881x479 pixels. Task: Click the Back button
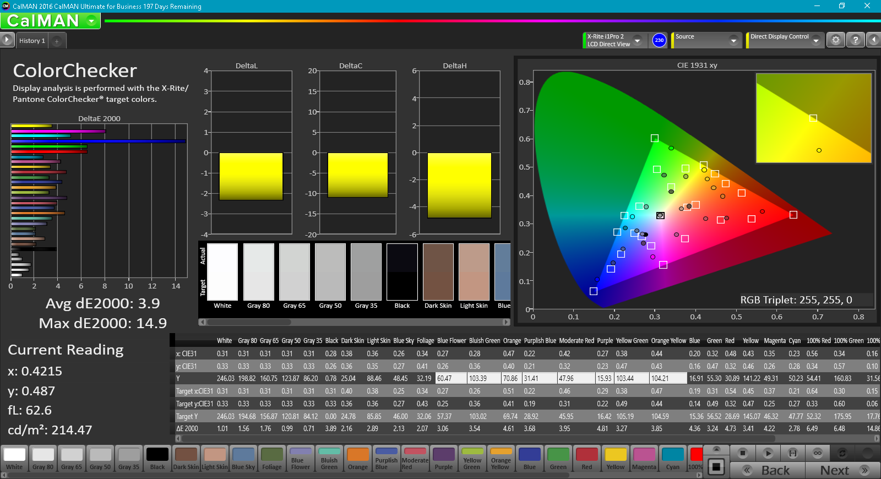768,470
